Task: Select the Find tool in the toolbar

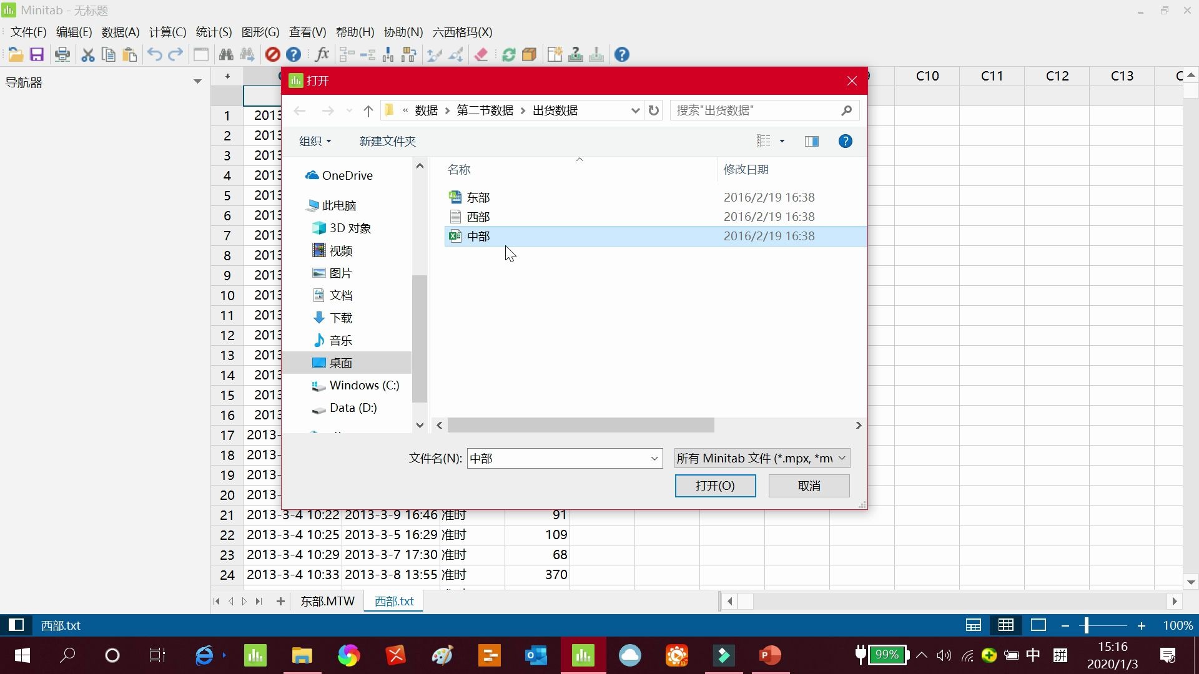Action: [226, 54]
